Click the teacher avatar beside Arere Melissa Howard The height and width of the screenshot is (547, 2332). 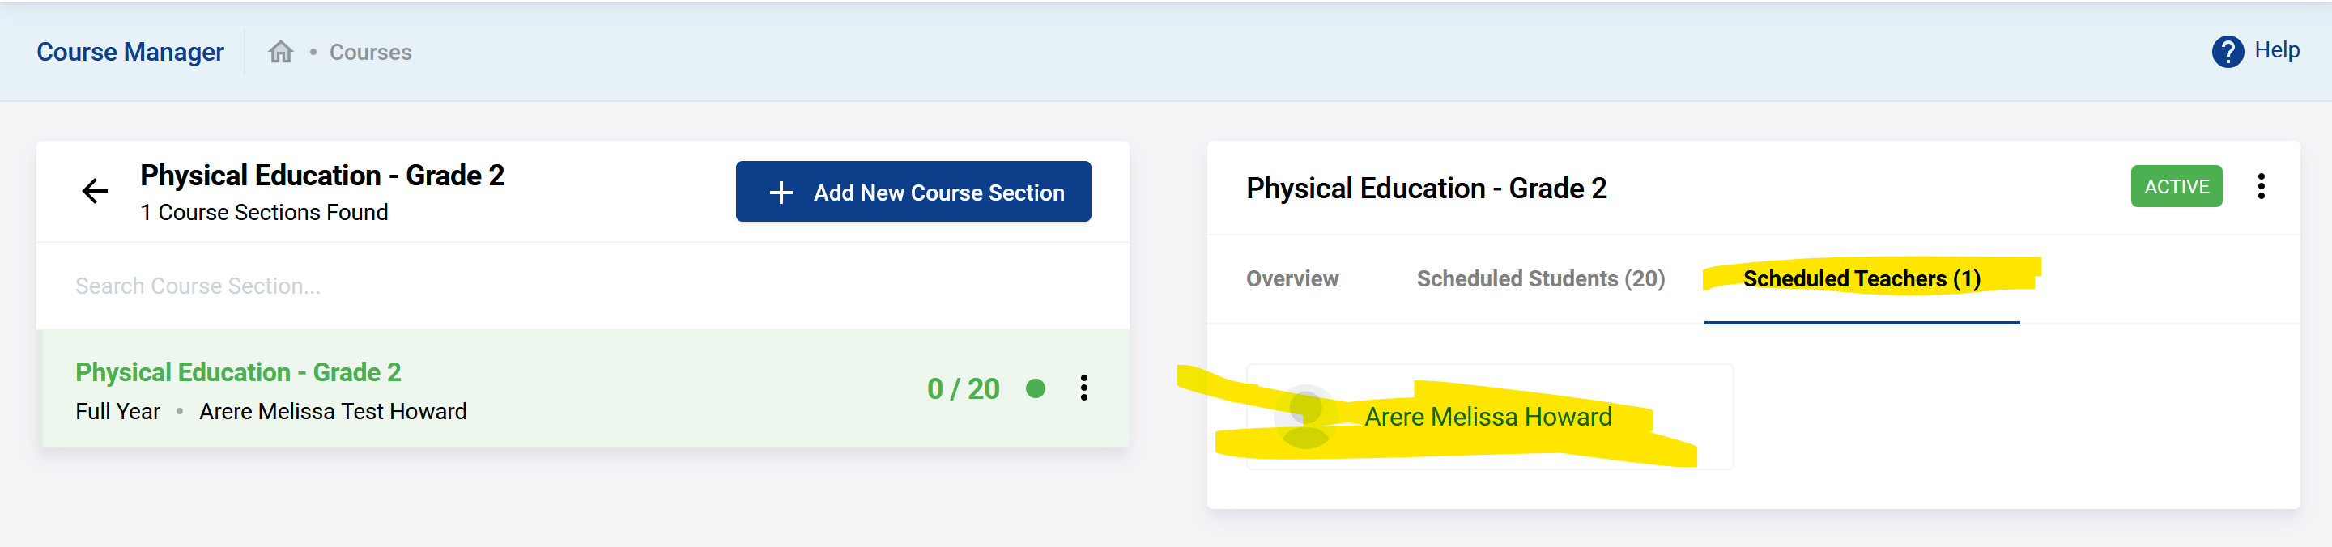pos(1307,416)
